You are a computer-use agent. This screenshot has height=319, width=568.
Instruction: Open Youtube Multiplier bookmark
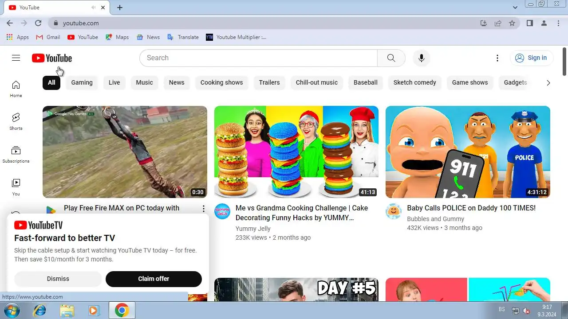click(236, 37)
